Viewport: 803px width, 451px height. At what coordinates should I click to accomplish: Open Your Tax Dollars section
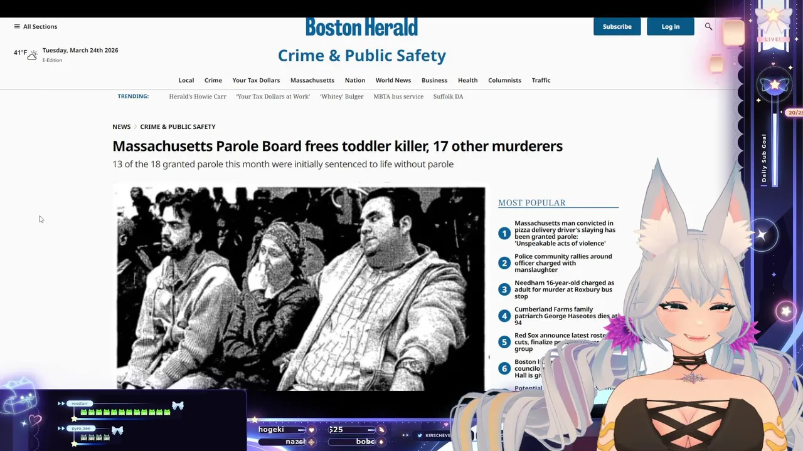click(256, 80)
